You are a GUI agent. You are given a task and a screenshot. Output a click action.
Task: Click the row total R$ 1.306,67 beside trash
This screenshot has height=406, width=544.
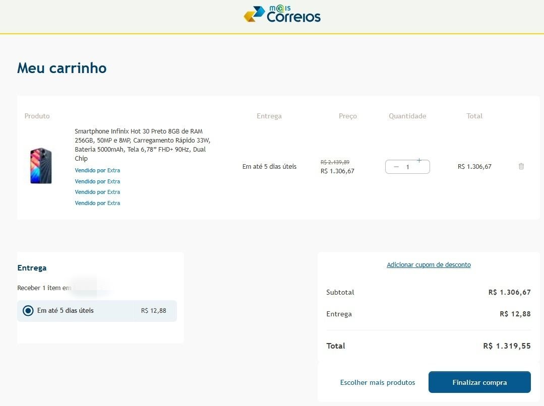(474, 166)
